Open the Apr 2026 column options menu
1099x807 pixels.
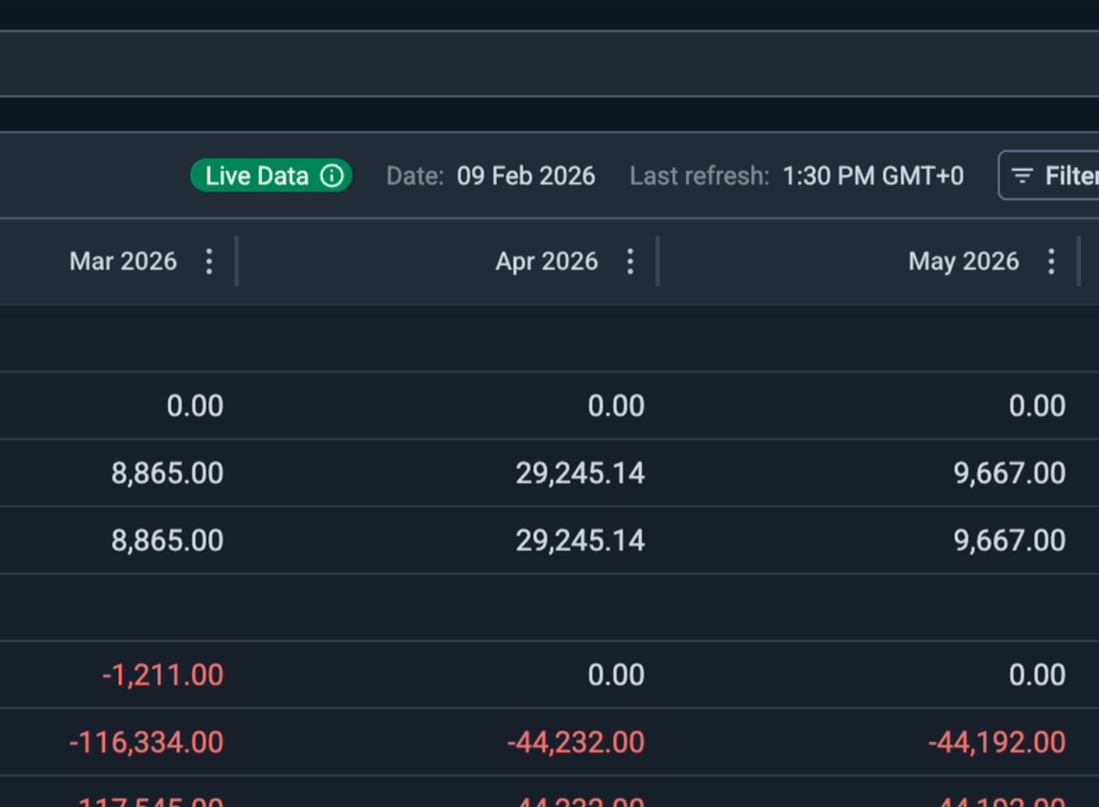[630, 261]
